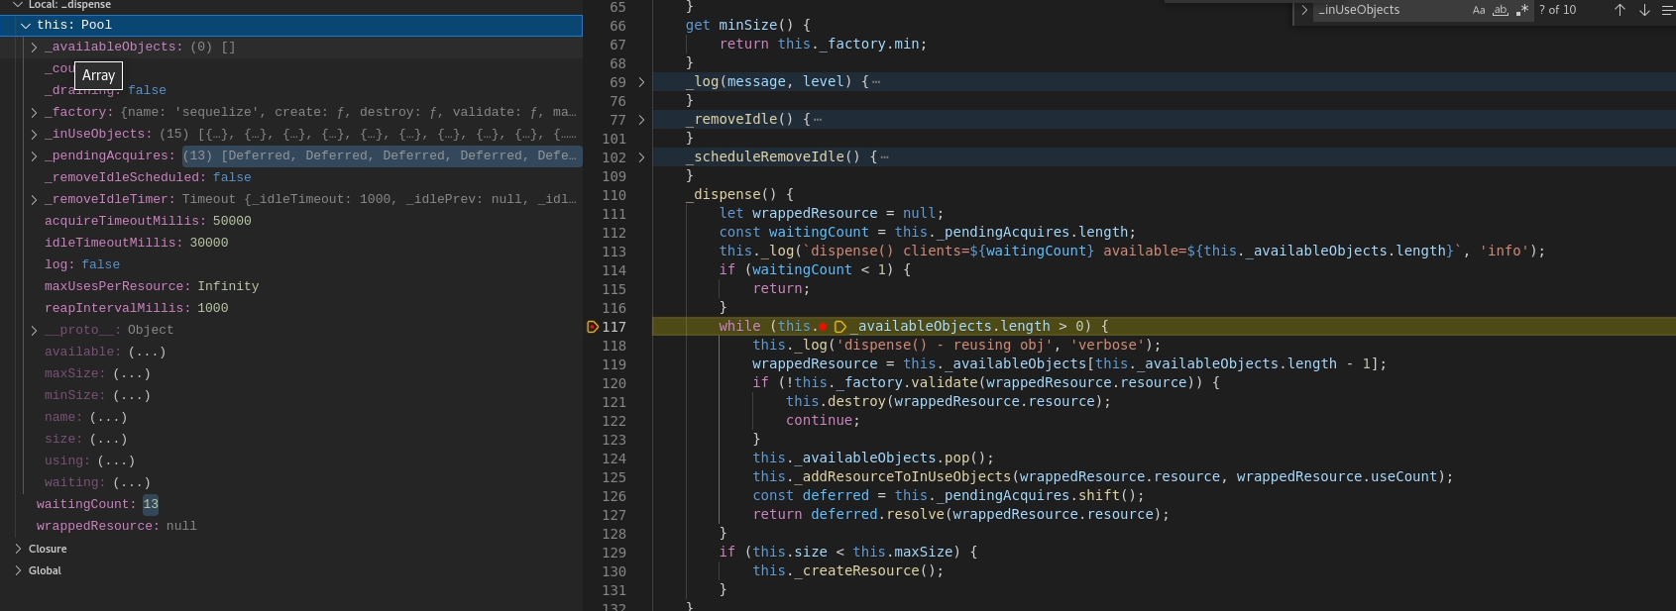Click the ellipsis folded marker after _scheduleRemoveIdle()
This screenshot has height=611, width=1676.
[884, 157]
